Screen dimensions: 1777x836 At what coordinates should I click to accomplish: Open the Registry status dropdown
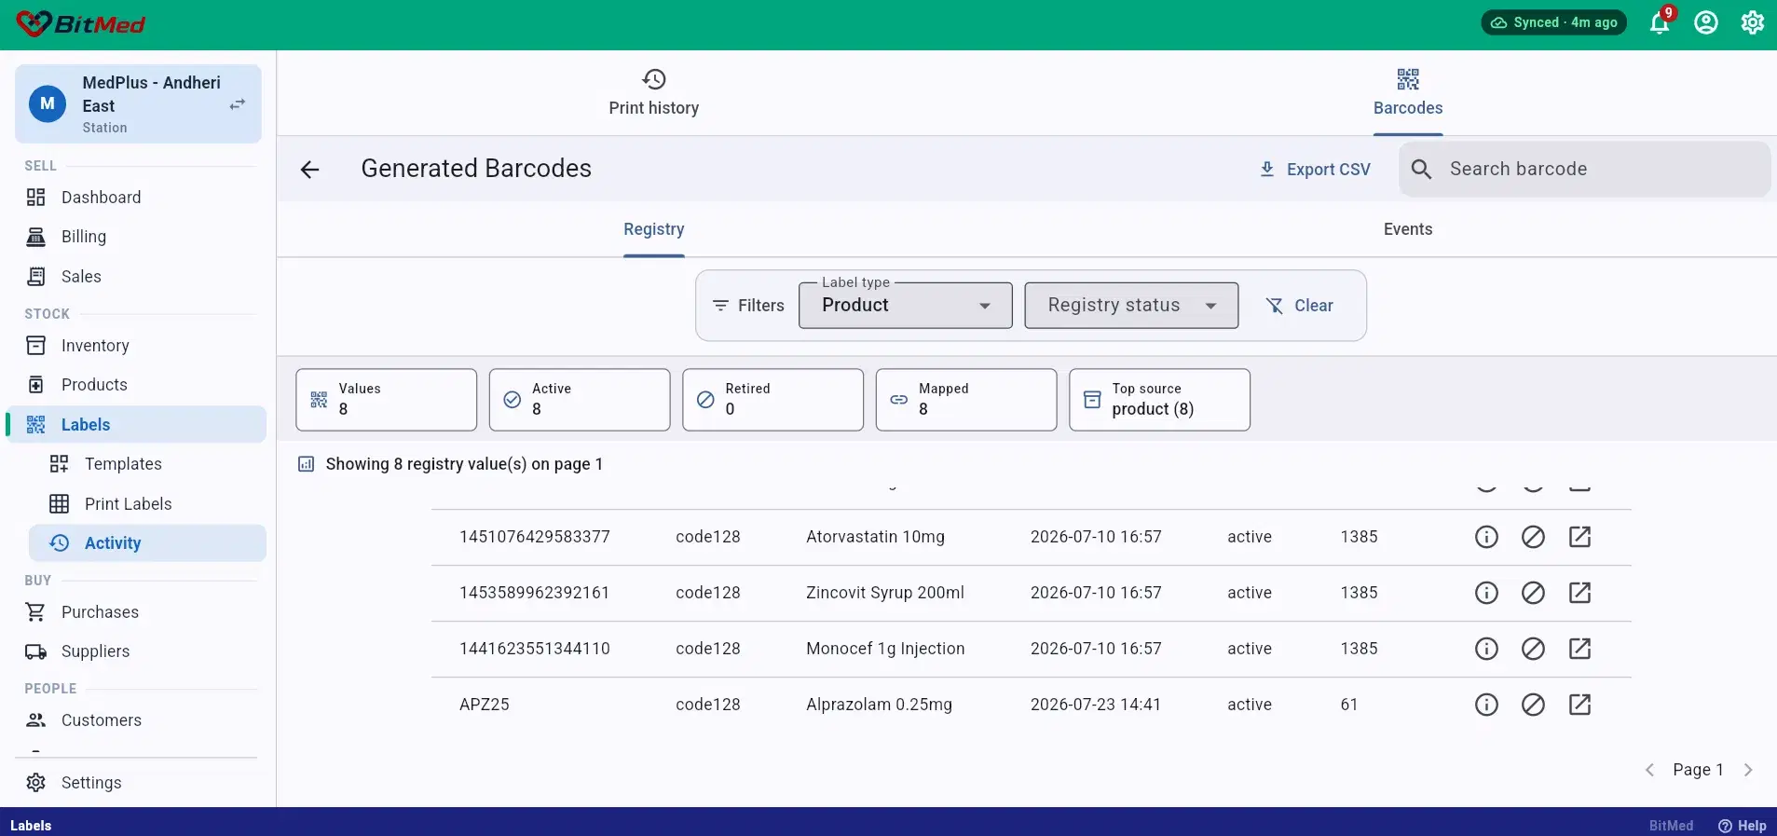(1131, 306)
